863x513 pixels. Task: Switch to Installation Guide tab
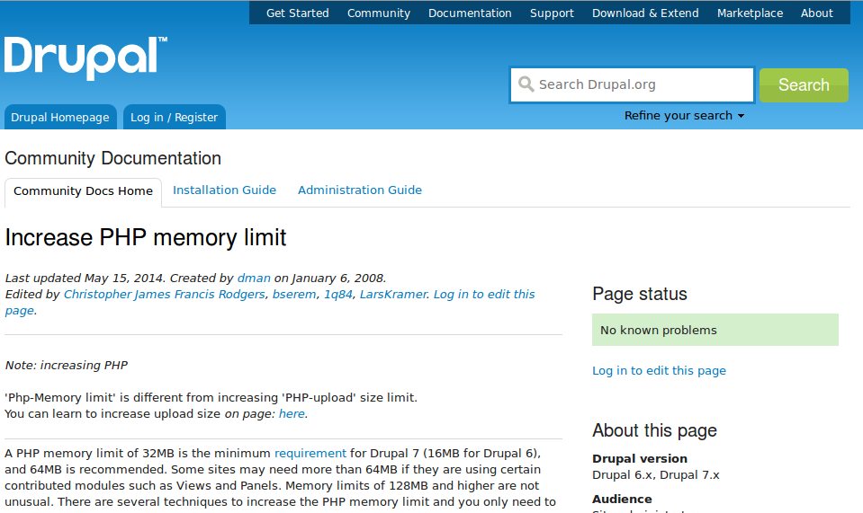225,190
